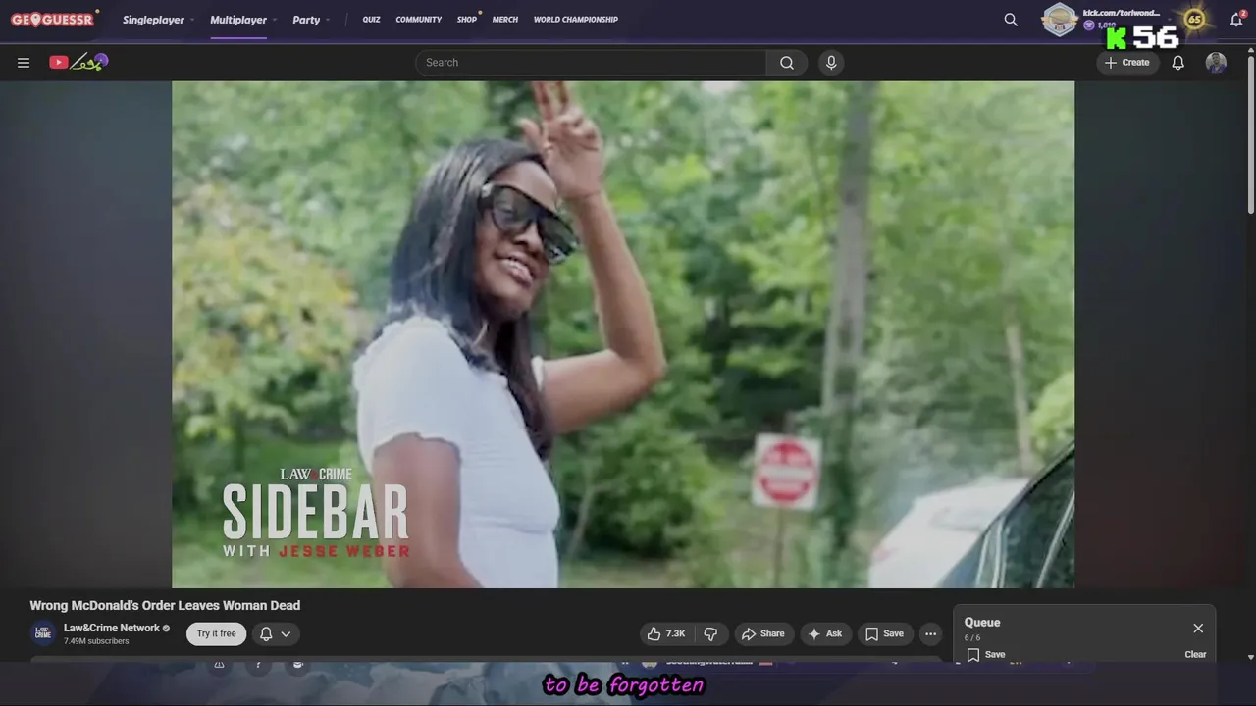
Task: Save video to playlist
Action: (x=884, y=633)
